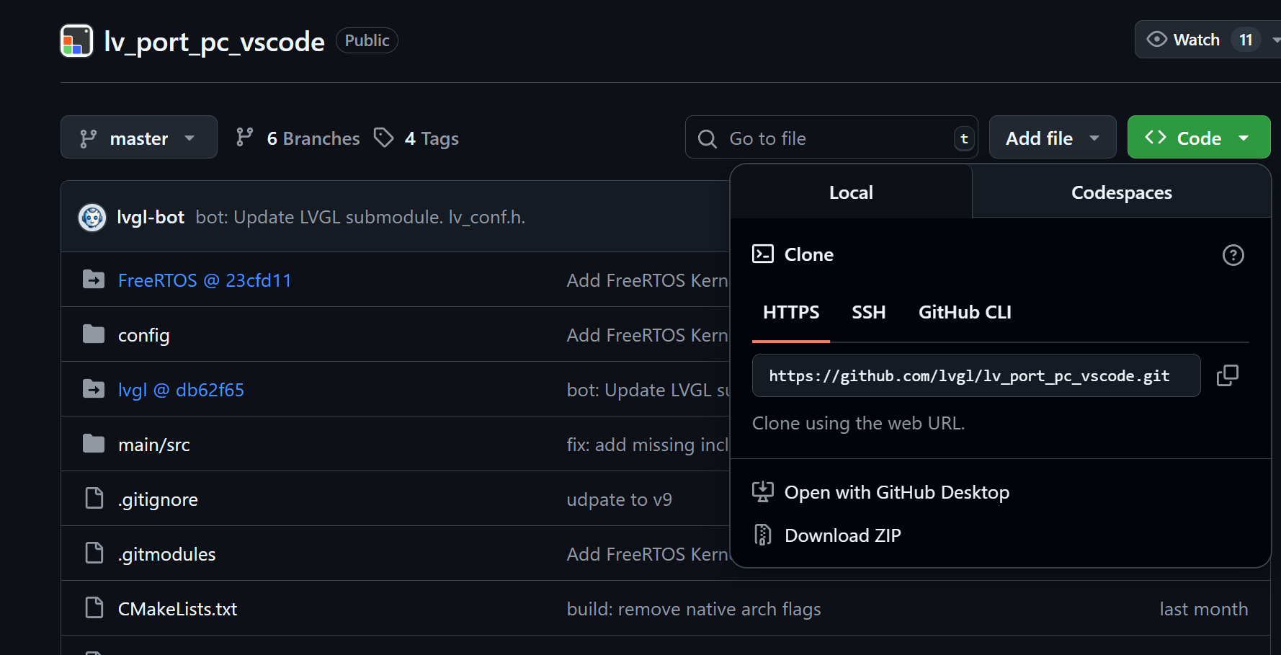Click the branch icon next to master
The height and width of the screenshot is (655, 1281).
tap(88, 138)
